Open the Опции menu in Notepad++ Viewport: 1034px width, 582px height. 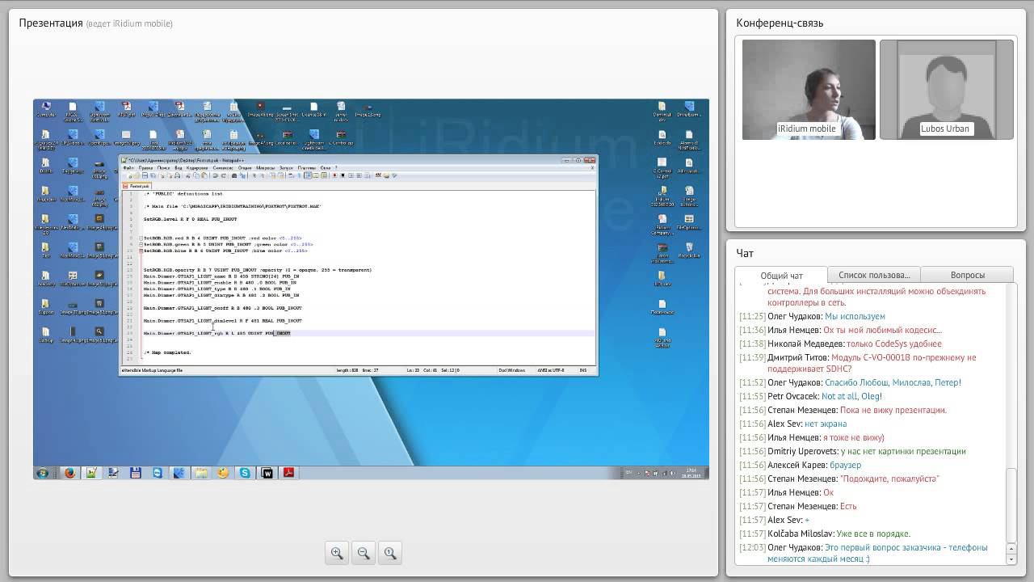pyautogui.click(x=245, y=168)
